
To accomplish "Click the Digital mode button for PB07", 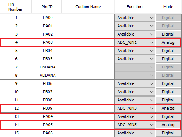I will tap(168, 92).
